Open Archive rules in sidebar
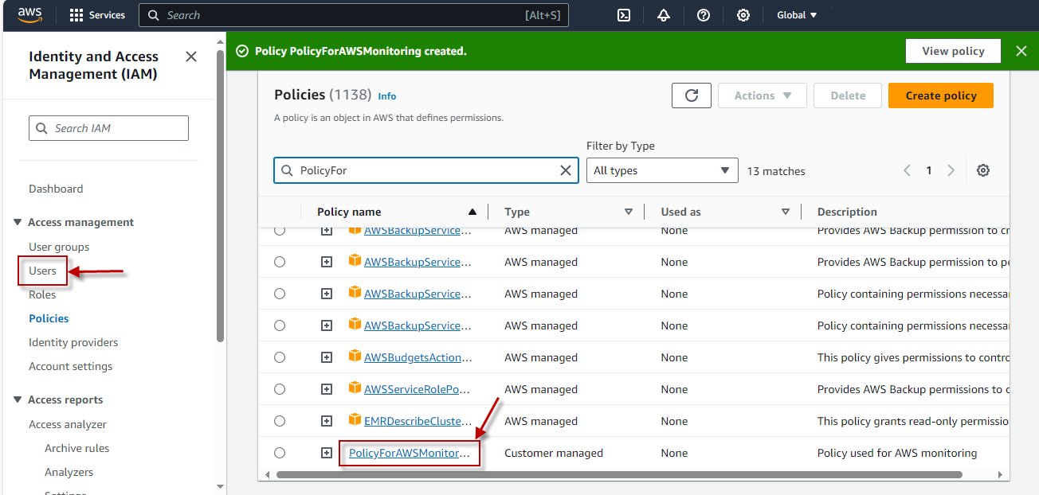The width and height of the screenshot is (1039, 495). click(77, 448)
